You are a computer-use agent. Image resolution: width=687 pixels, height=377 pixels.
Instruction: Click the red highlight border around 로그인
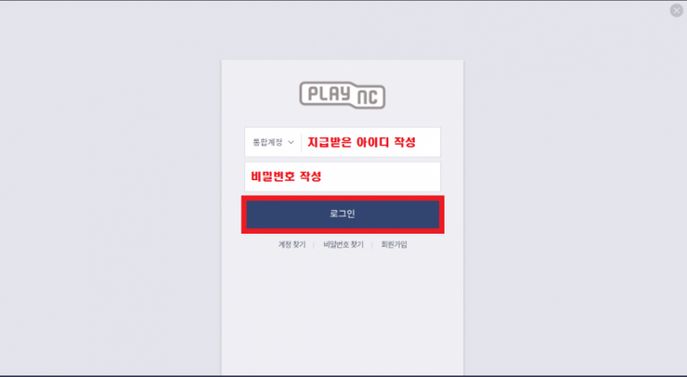click(343, 198)
